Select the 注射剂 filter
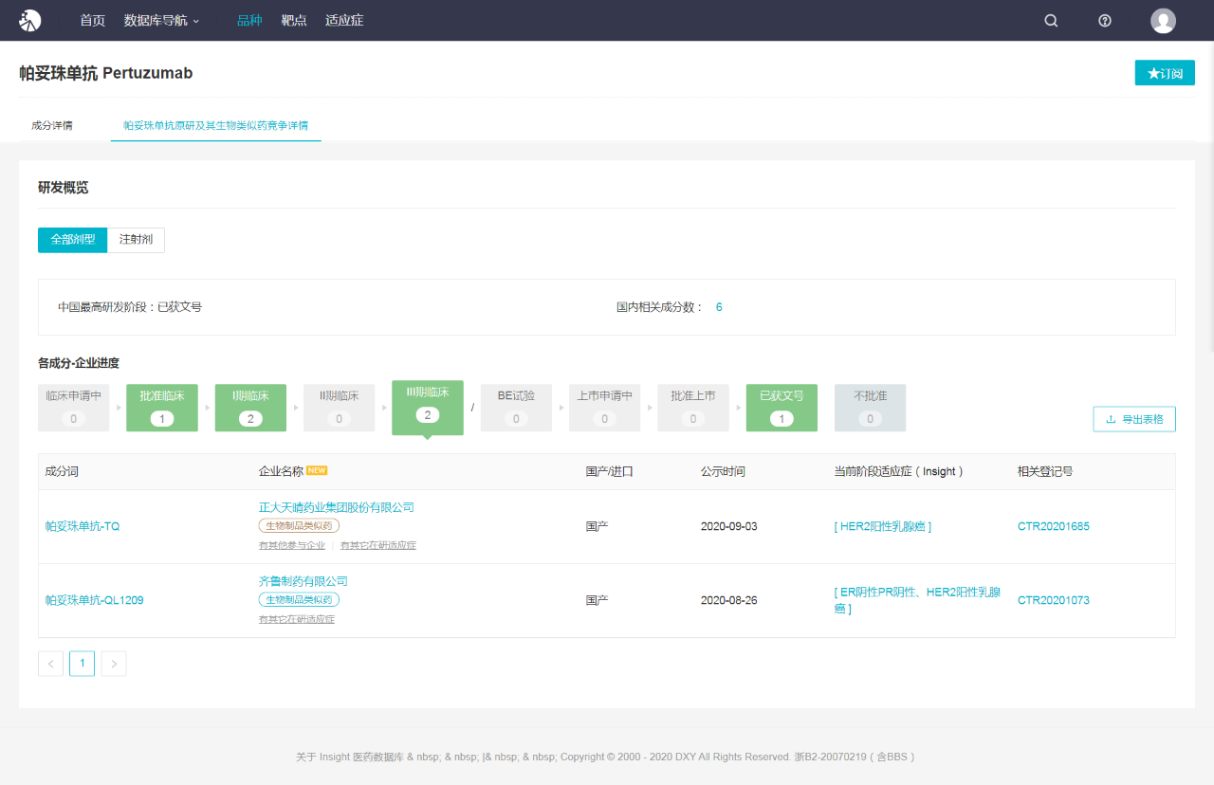1214x785 pixels. tap(136, 240)
